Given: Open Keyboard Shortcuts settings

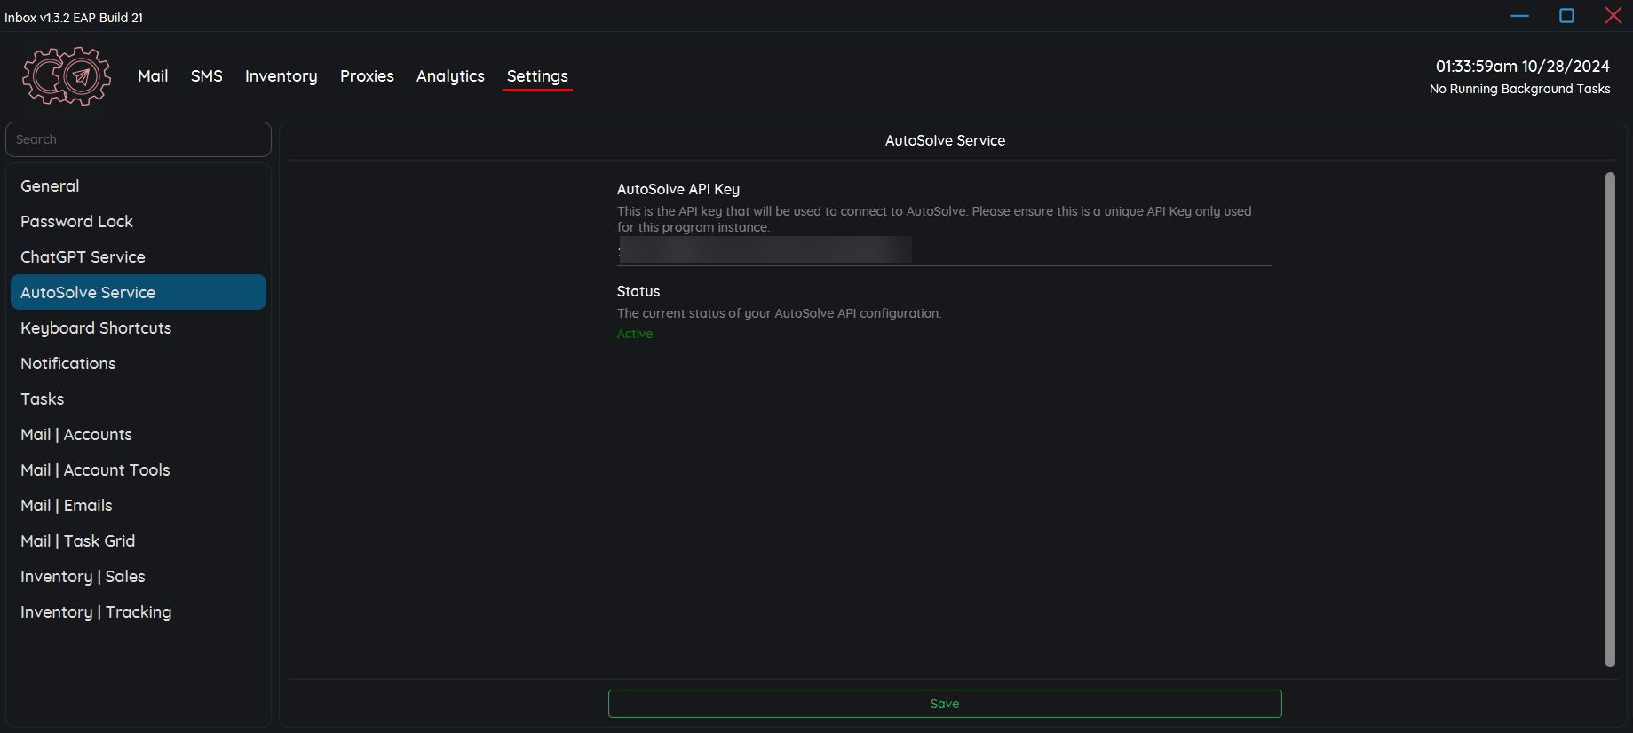Looking at the screenshot, I should click(96, 328).
